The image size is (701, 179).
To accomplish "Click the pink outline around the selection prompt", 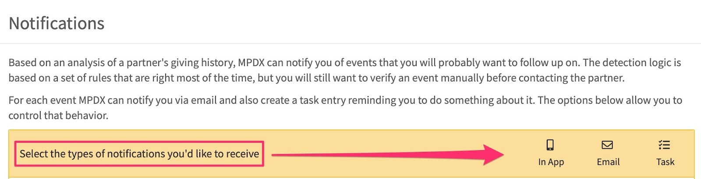I will [x=139, y=154].
